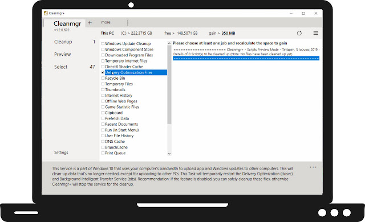Screen dimensions: 365x222
Task: Select the highlighted dashed line in preview
Action: pyautogui.click(x=246, y=59)
